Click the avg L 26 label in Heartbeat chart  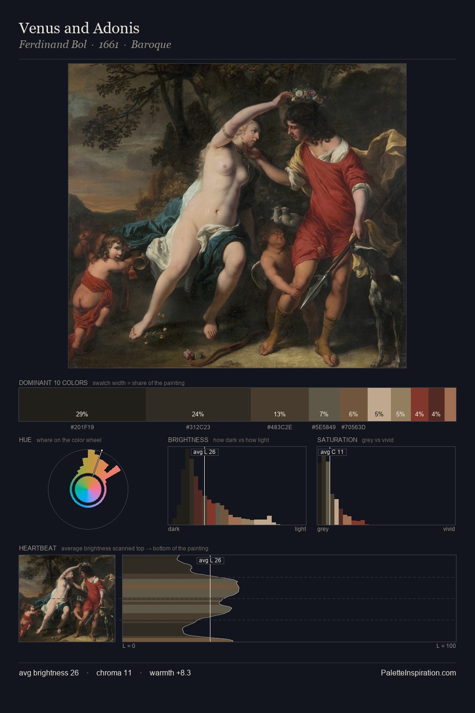pyautogui.click(x=210, y=560)
